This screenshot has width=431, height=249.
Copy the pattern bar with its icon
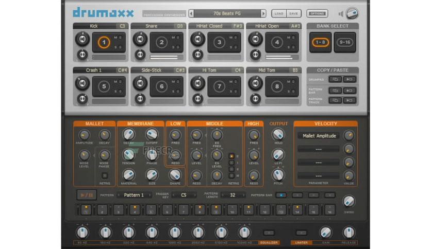click(335, 91)
